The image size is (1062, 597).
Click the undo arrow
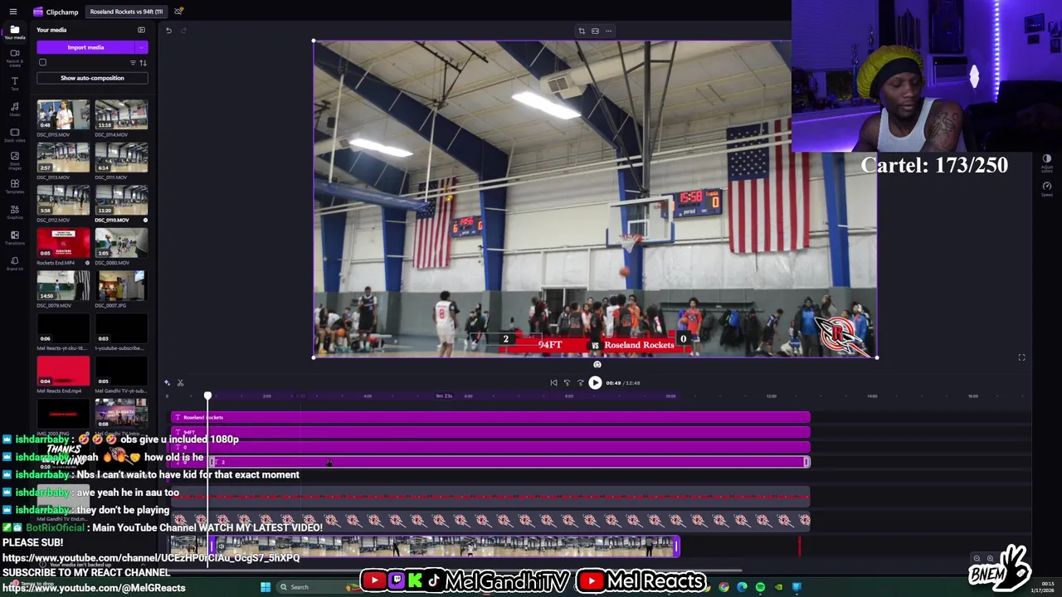168,31
